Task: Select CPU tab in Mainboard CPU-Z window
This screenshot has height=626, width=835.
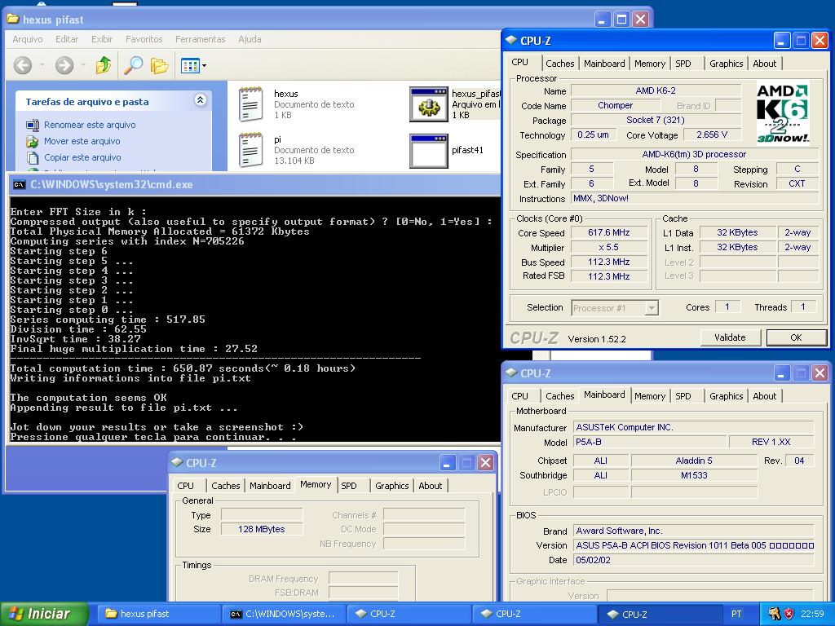Action: click(x=519, y=396)
